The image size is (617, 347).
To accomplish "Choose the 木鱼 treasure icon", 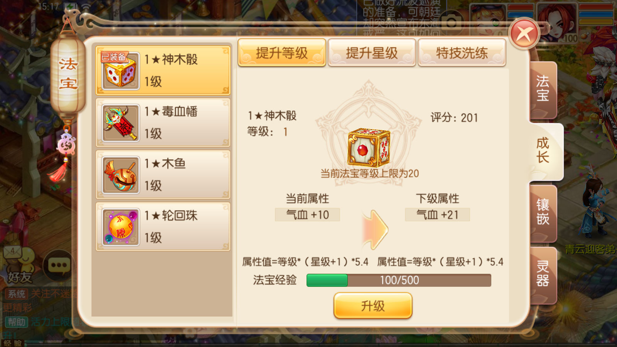I will tap(121, 175).
